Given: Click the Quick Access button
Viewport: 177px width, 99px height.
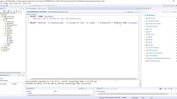Looking at the screenshot, I should [x=167, y=5].
